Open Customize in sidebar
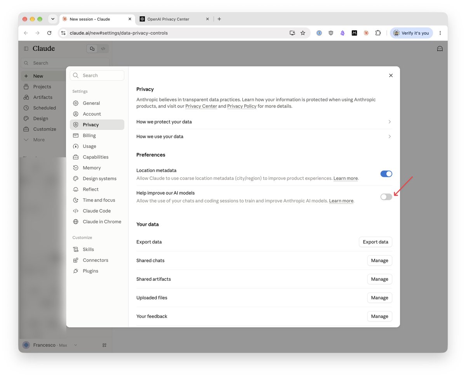Viewport: 466px width, 377px height. click(43, 129)
